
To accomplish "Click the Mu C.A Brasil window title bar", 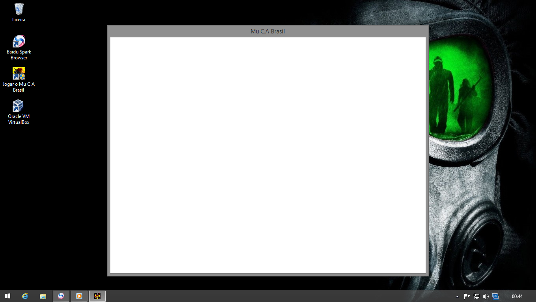I will point(268,31).
